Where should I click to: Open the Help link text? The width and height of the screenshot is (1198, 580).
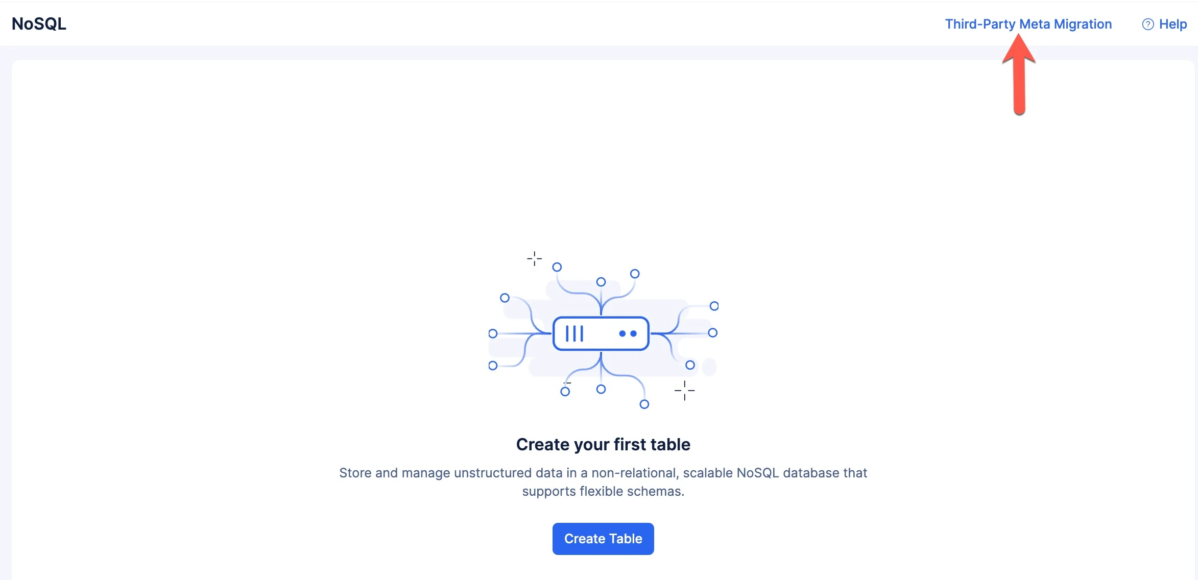point(1173,24)
